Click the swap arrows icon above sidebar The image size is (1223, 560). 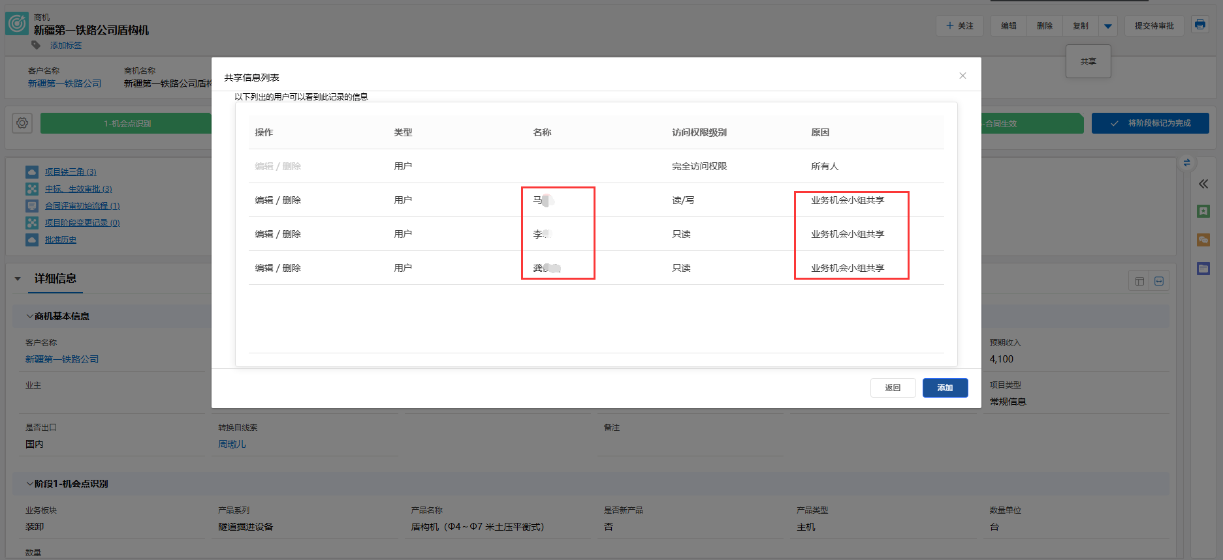pyautogui.click(x=1186, y=163)
